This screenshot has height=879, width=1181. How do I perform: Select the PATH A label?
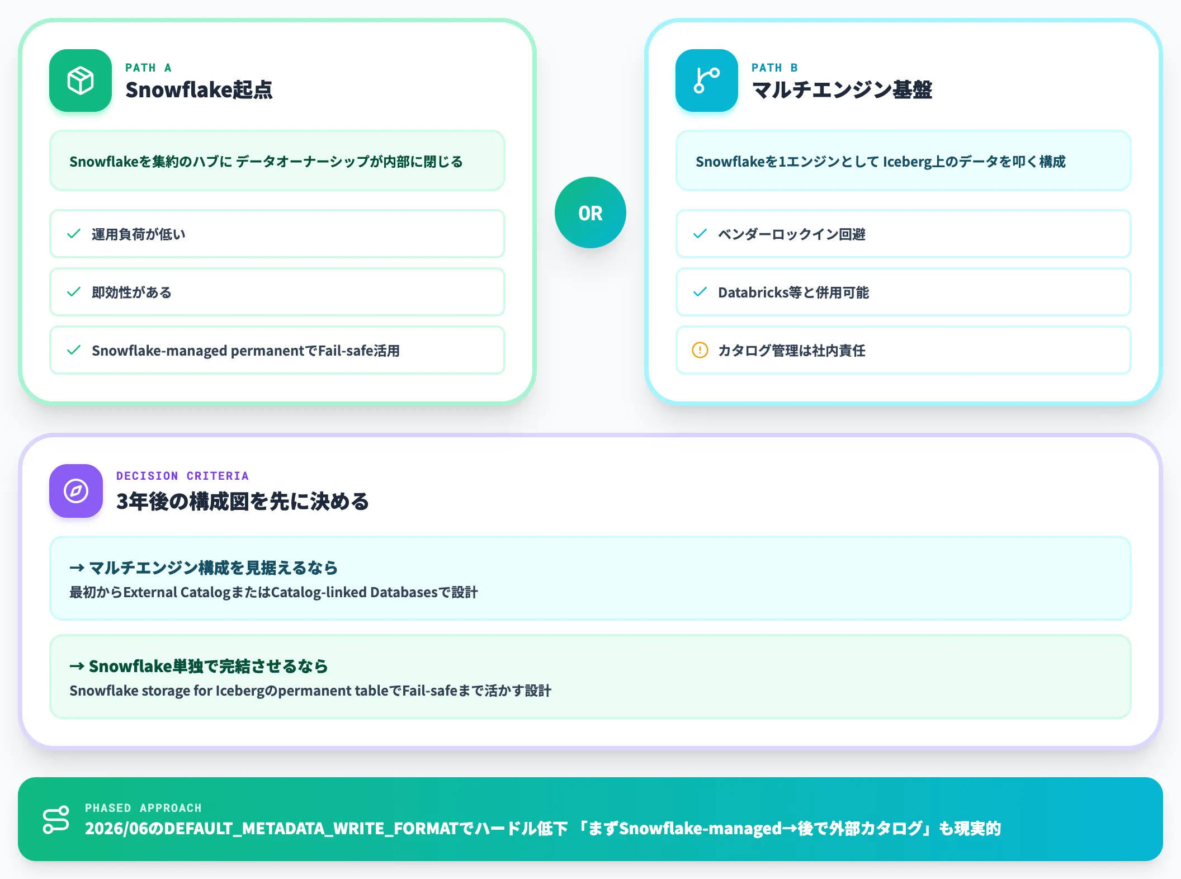coord(149,68)
